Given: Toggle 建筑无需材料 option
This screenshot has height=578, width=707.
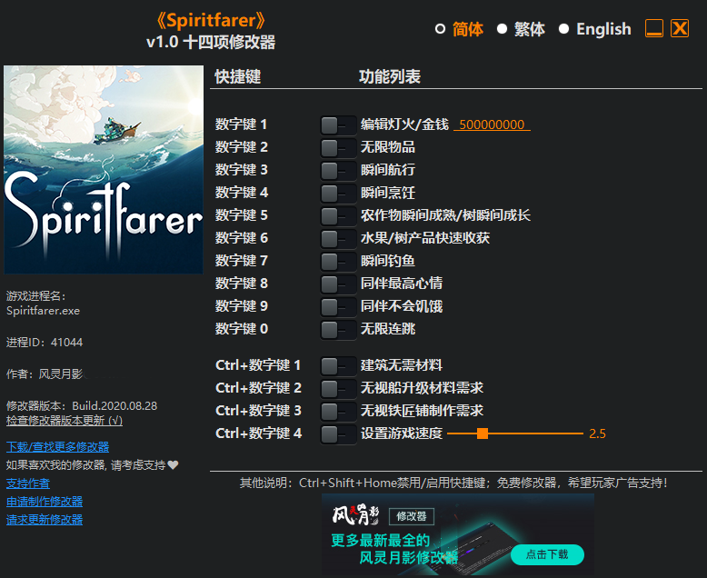Looking at the screenshot, I should 337,365.
